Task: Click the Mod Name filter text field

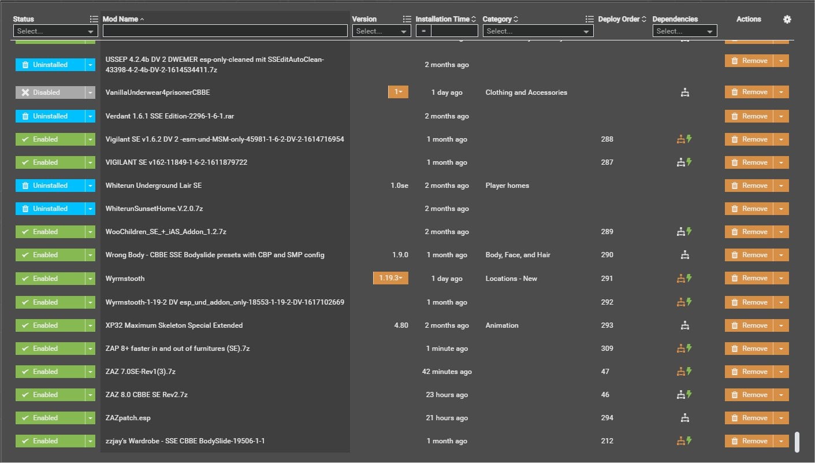Action: (225, 31)
